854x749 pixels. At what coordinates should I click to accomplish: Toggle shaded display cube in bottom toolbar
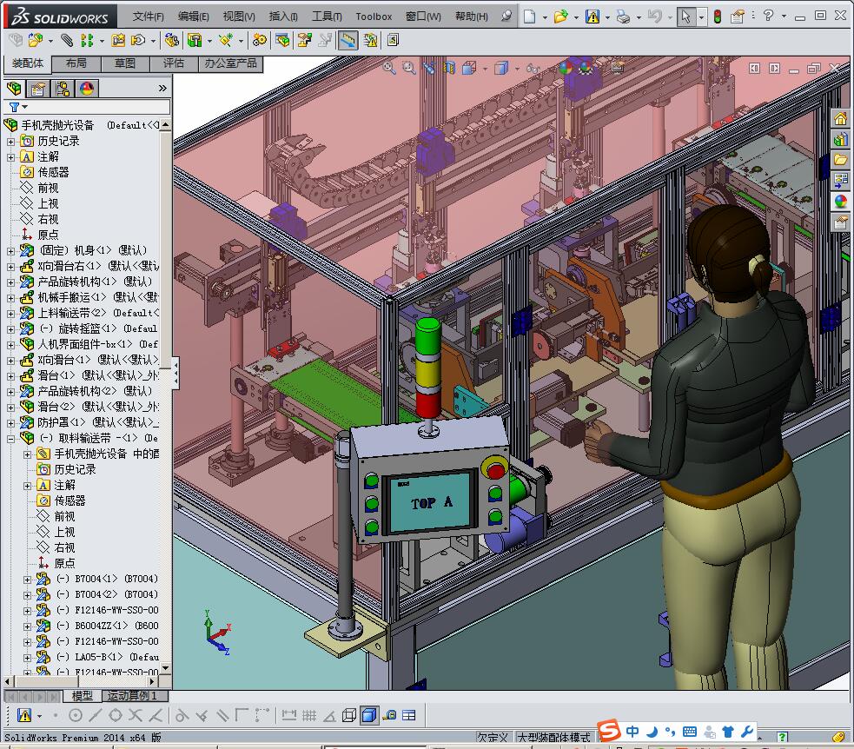point(368,715)
